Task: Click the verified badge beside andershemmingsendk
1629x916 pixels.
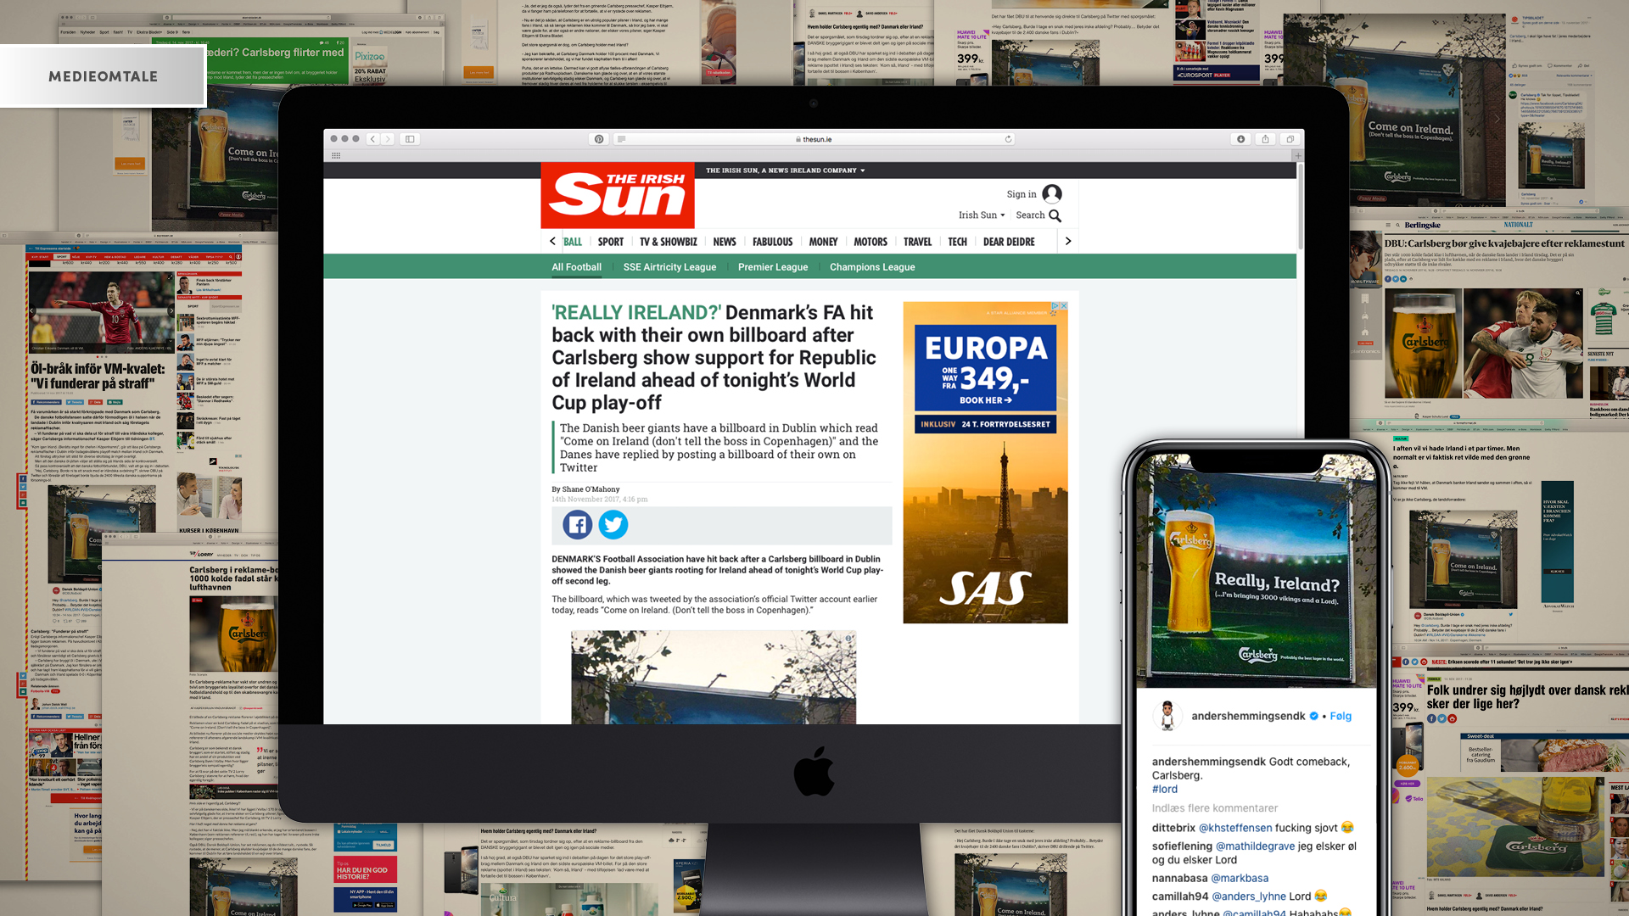Action: click(x=1314, y=717)
